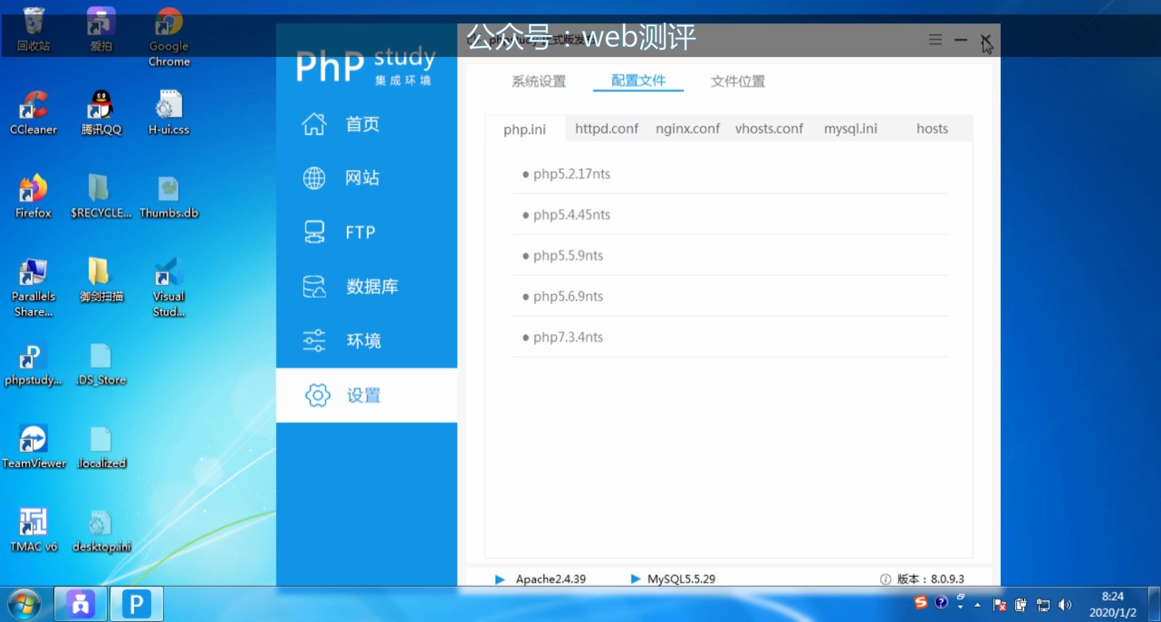Select the 设置 settings gear item
Image resolution: width=1161 pixels, height=622 pixels.
coord(366,395)
